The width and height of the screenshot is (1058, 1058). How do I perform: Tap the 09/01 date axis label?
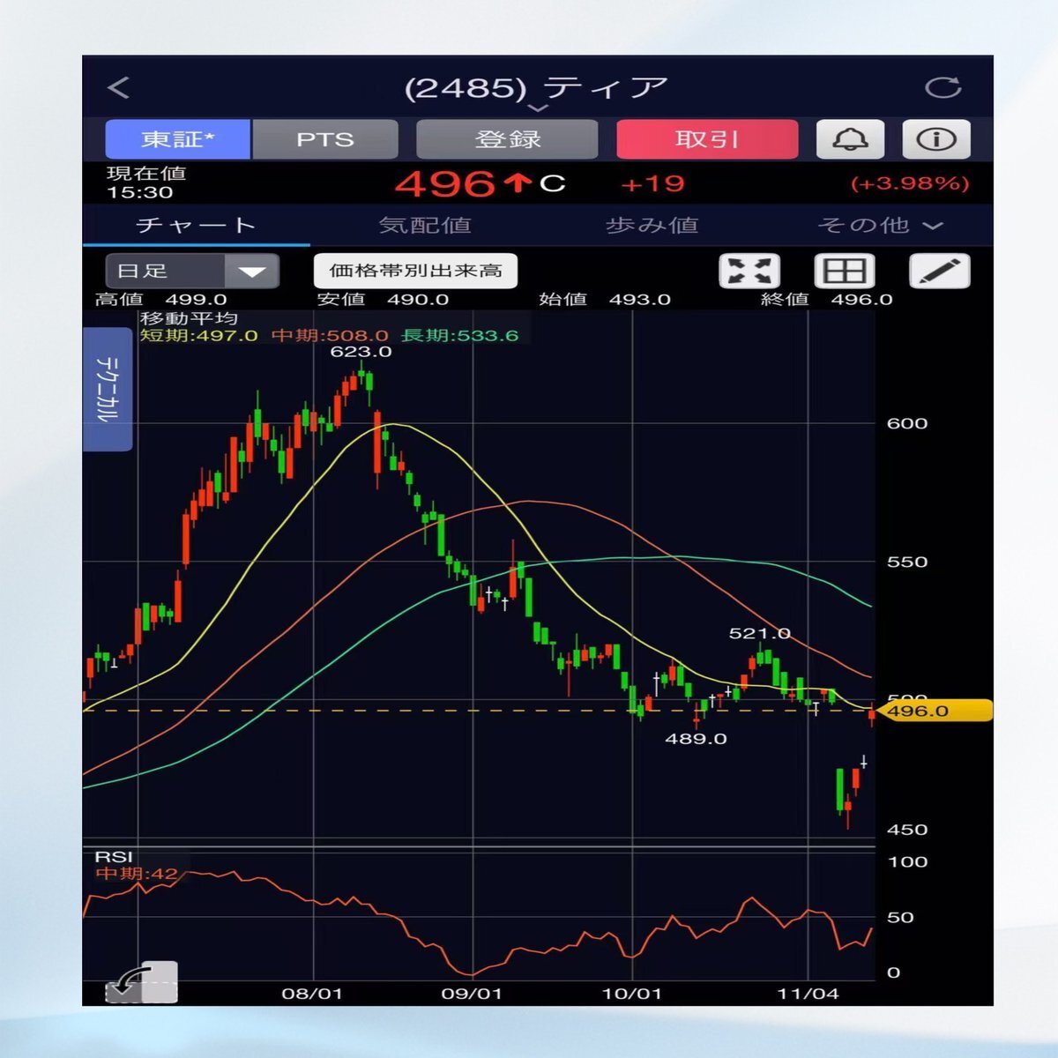472,994
